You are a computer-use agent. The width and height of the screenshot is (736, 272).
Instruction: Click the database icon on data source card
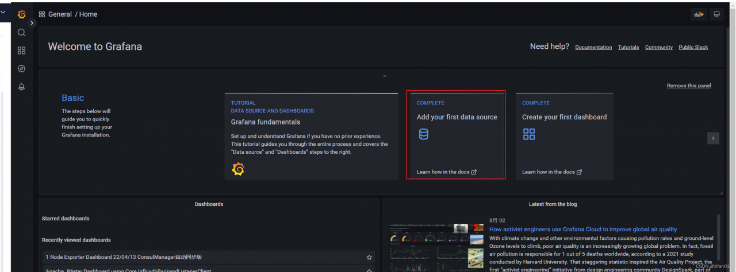point(424,134)
